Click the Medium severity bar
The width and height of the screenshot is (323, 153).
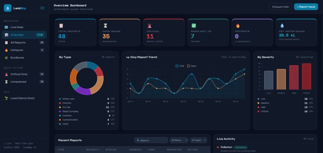point(281,79)
